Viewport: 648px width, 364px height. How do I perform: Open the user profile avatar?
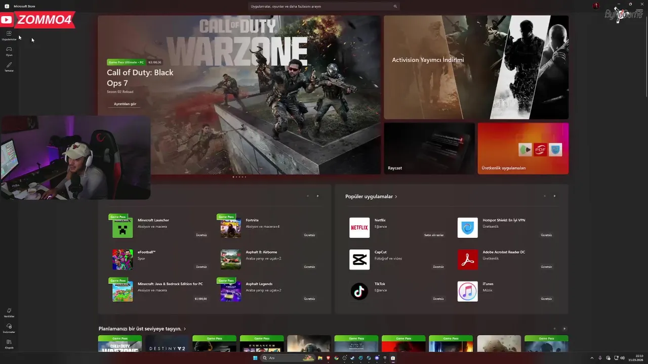(x=596, y=6)
